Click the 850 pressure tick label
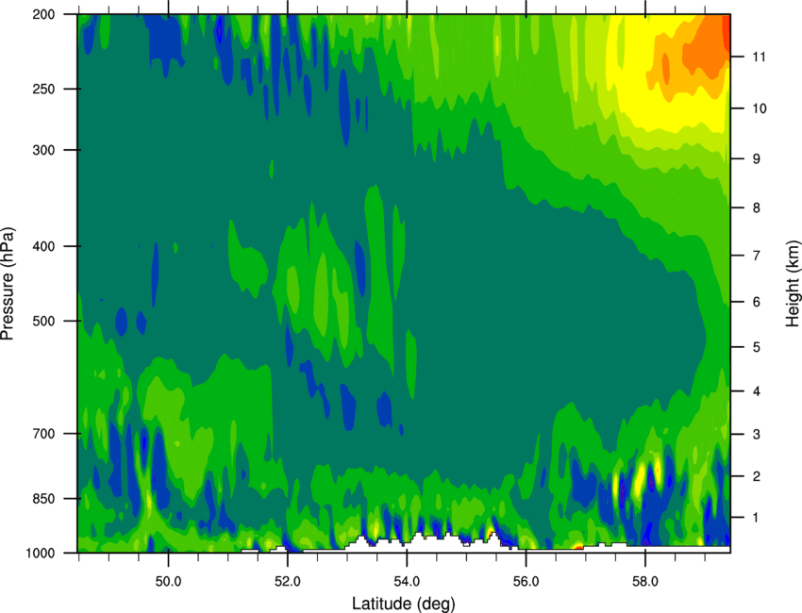The height and width of the screenshot is (613, 802). coord(44,499)
